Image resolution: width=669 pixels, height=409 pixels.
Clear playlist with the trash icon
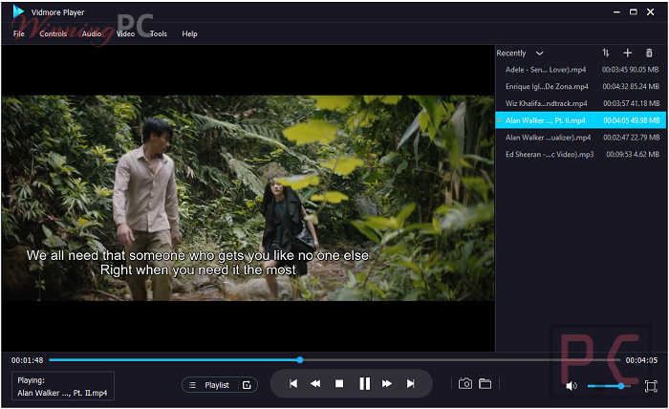tap(649, 53)
